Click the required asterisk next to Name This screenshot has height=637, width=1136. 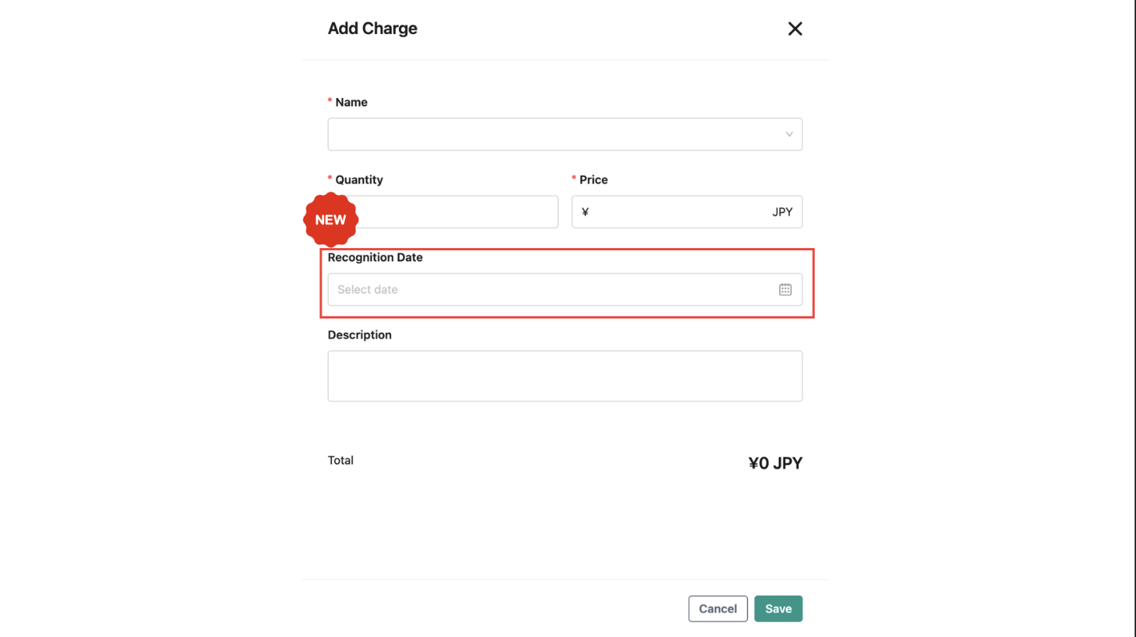[x=329, y=100]
